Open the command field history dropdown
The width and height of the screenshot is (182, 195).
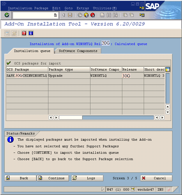coord(55,15)
